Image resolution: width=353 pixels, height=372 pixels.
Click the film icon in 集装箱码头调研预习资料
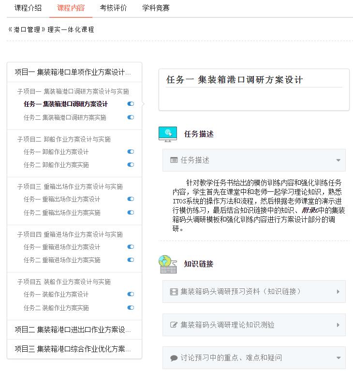(174, 292)
